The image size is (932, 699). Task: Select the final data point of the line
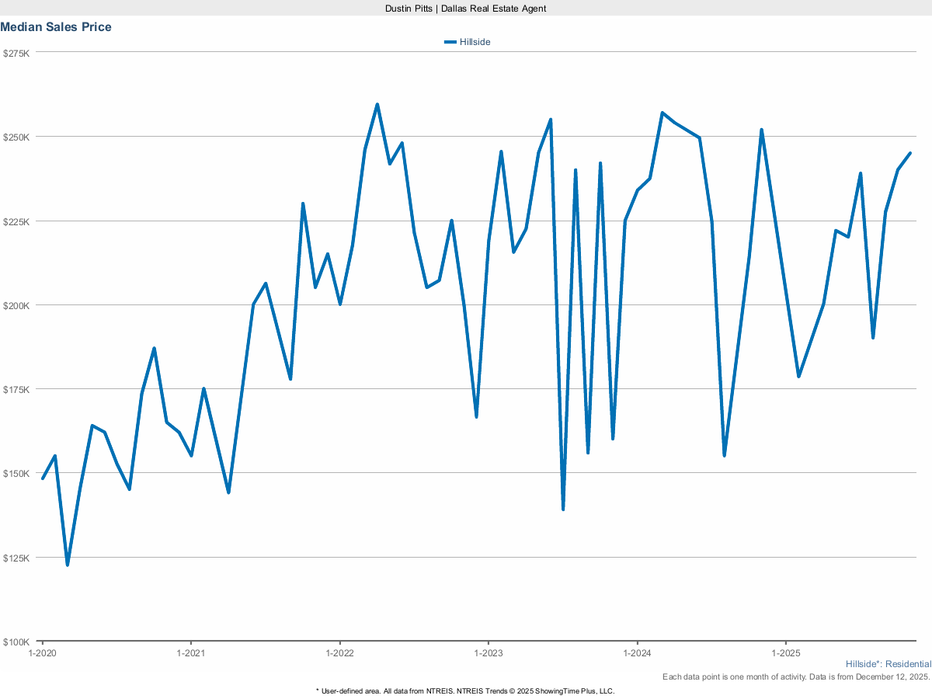point(909,153)
